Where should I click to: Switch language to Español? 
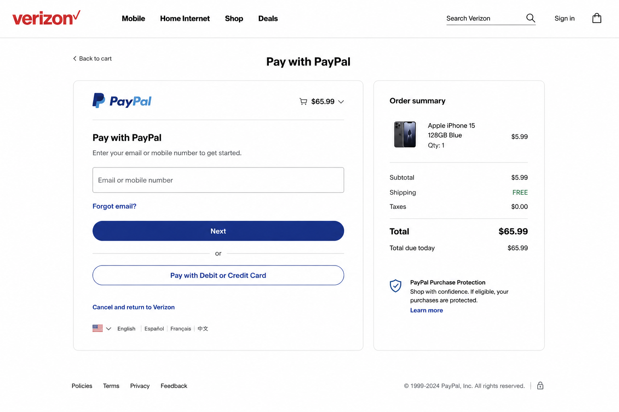[x=154, y=329]
